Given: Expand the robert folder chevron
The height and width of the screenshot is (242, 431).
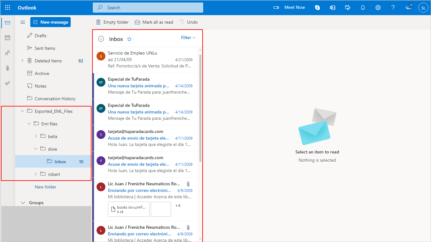Looking at the screenshot, I should [x=36, y=174].
